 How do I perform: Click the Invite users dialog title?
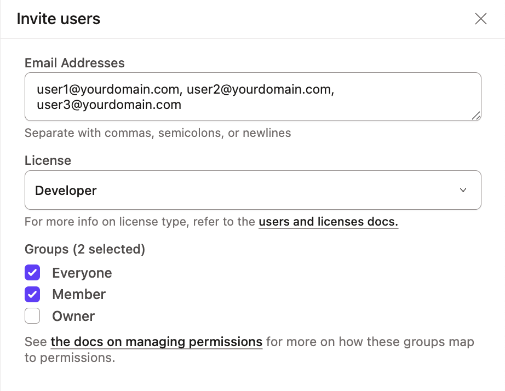point(59,19)
